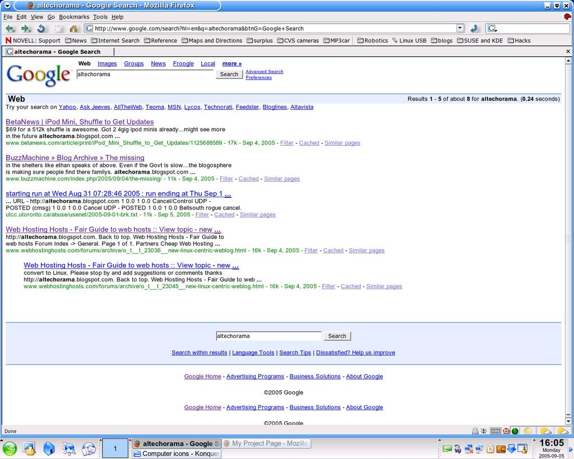Open the Linux USB bookmark
Screen dimensions: 574x459
pyautogui.click(x=409, y=40)
